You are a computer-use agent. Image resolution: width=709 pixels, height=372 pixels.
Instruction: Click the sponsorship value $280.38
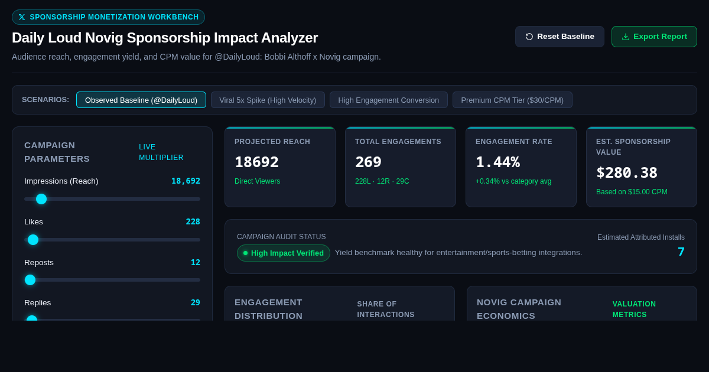click(x=627, y=172)
